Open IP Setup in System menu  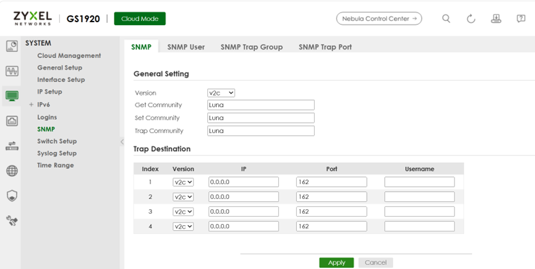click(x=50, y=91)
